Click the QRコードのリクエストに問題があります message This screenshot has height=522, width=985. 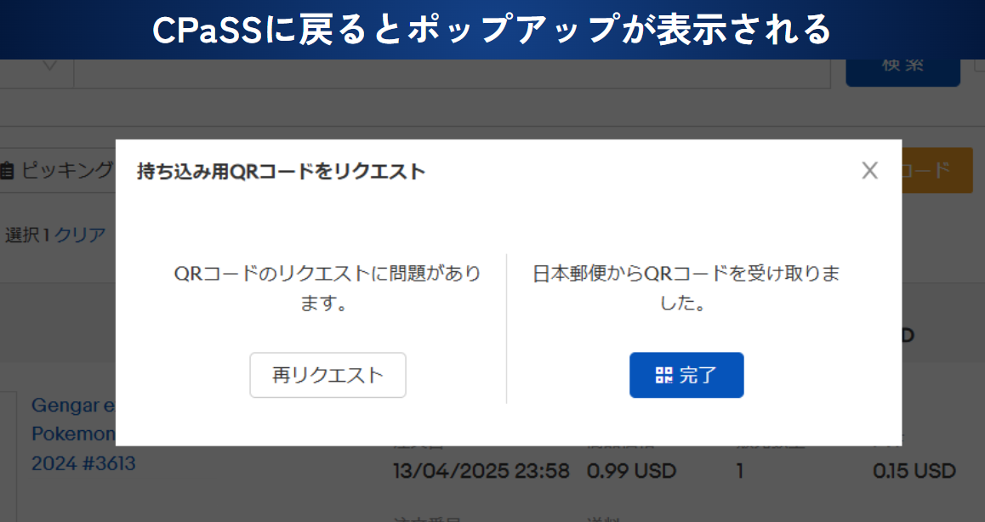coord(327,288)
